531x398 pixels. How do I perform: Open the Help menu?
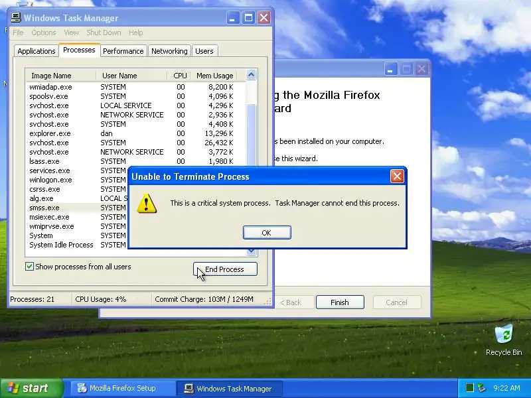136,33
